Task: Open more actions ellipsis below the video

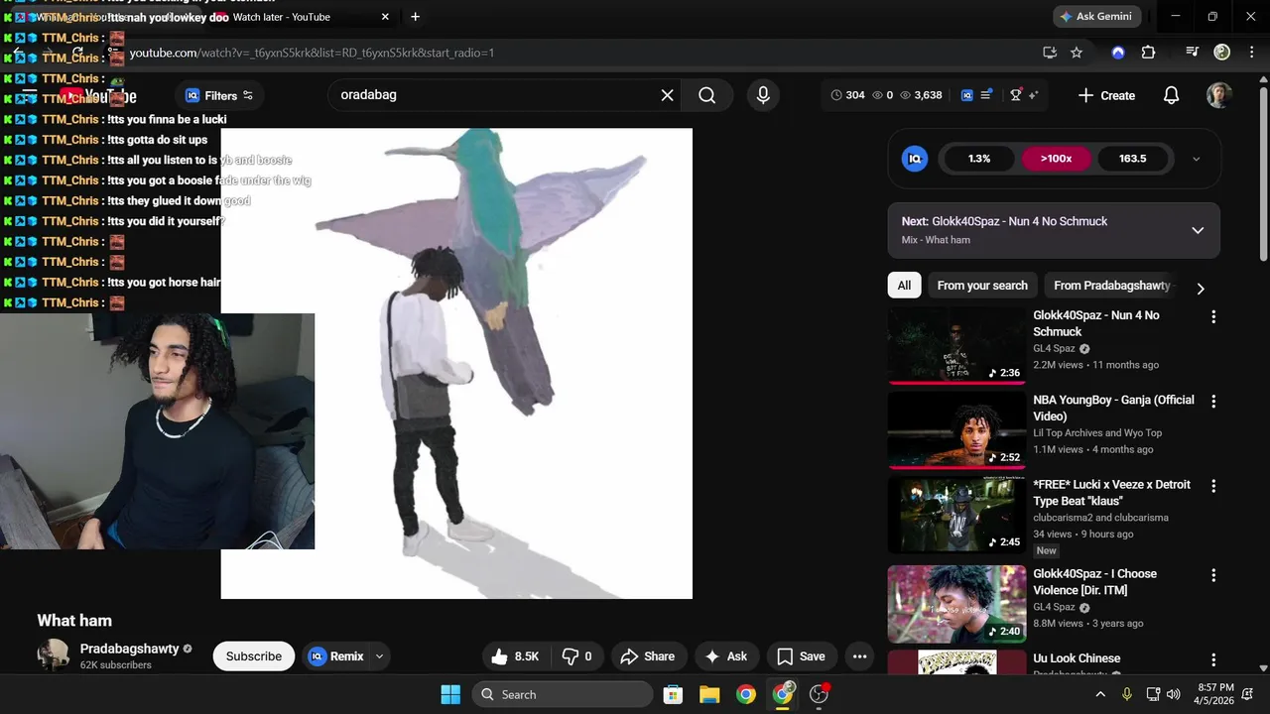Action: pos(859,656)
